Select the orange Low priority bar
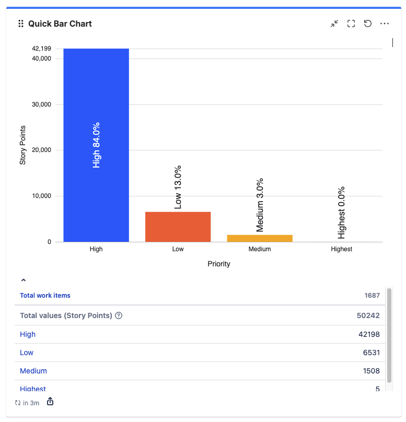This screenshot has height=422, width=406. pyautogui.click(x=178, y=226)
